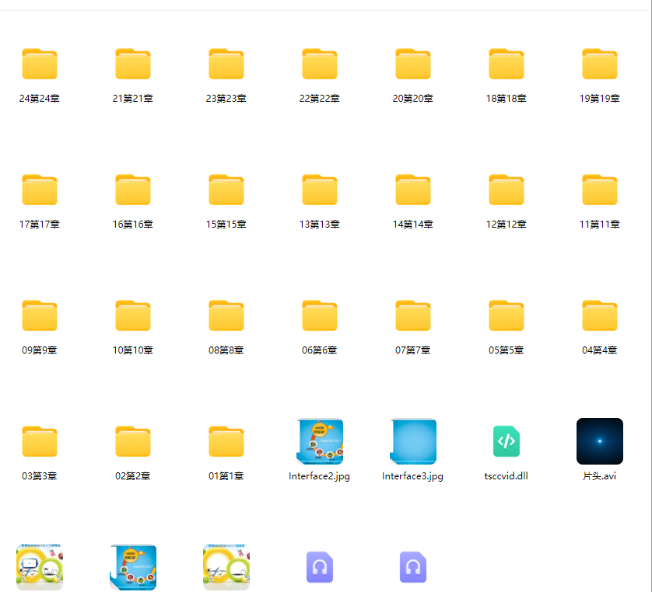Click the 04第4章 folder icon
The width and height of the screenshot is (652, 592).
coord(600,316)
